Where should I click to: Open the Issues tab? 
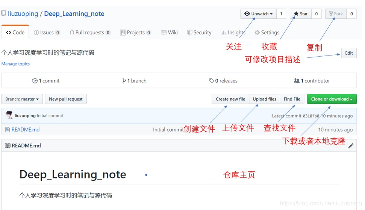coord(47,33)
